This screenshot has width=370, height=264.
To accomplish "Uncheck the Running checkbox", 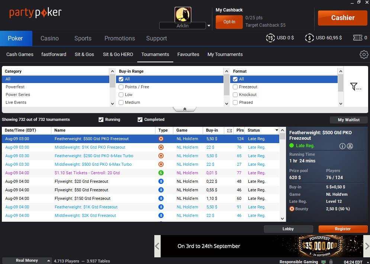I will pyautogui.click(x=101, y=119).
